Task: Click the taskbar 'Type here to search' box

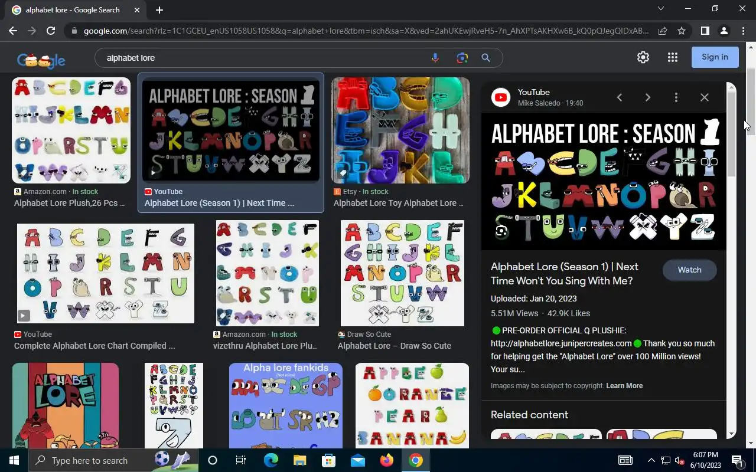Action: (x=113, y=460)
